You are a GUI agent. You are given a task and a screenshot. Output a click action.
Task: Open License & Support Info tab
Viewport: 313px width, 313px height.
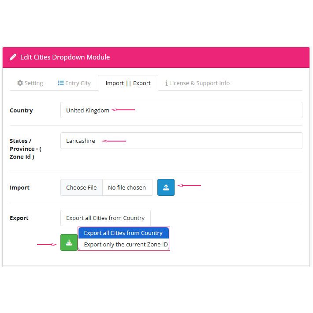pos(197,83)
